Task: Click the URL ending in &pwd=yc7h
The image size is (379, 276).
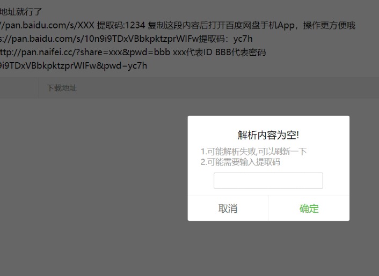Action: (73, 65)
